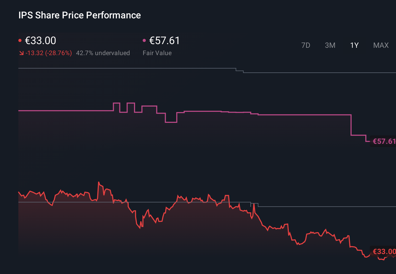Switch to the MAX time range
Screen dimensions: 396x274
click(381, 45)
